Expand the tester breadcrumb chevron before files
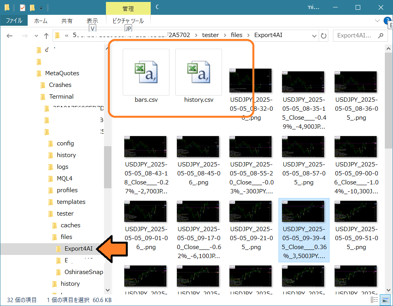Screen dimensions: 393x306 click(x=225, y=35)
